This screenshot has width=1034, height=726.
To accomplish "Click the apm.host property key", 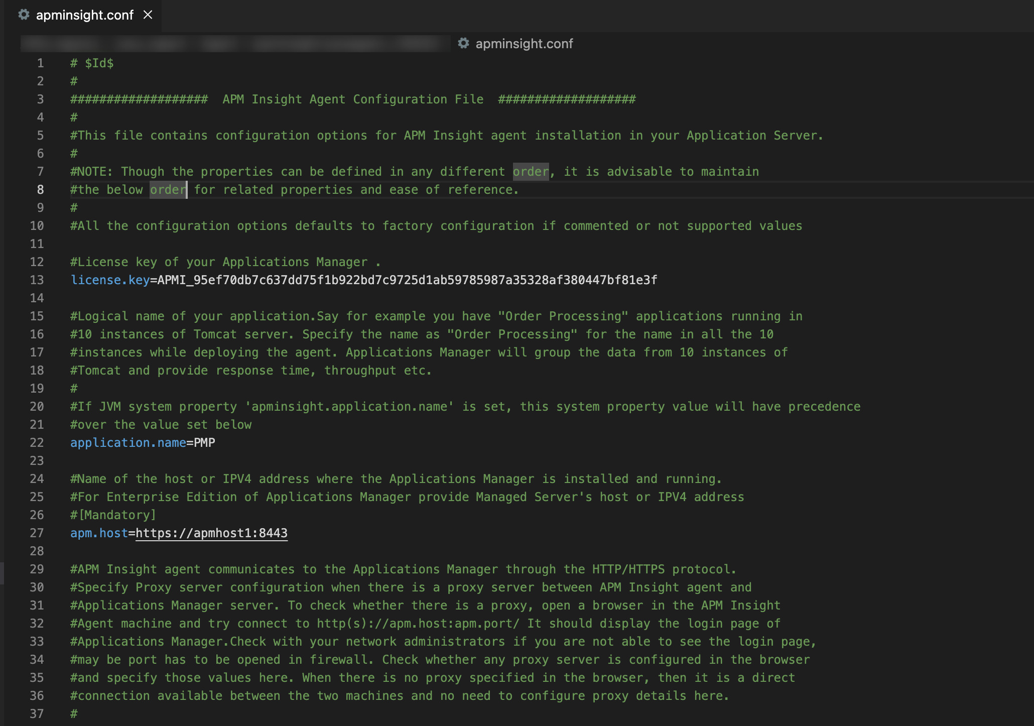I will coord(99,533).
